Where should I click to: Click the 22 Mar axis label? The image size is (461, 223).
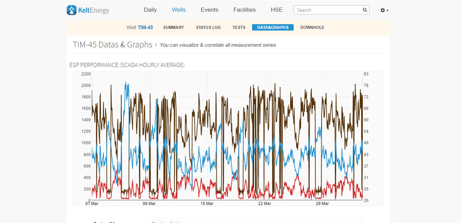(x=265, y=204)
